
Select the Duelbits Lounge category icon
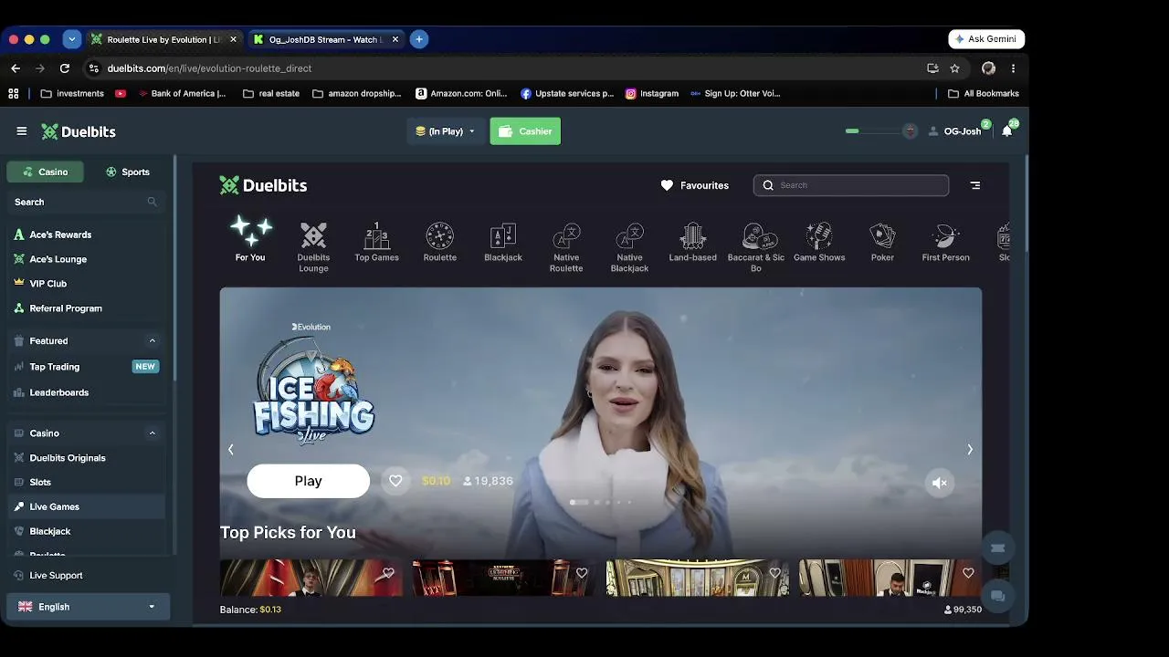pos(313,246)
